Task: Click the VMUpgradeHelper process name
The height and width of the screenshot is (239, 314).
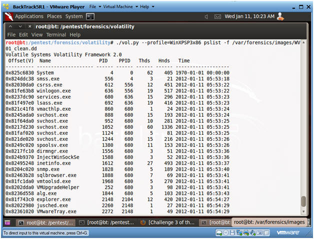Action: pyautogui.click(x=58, y=187)
